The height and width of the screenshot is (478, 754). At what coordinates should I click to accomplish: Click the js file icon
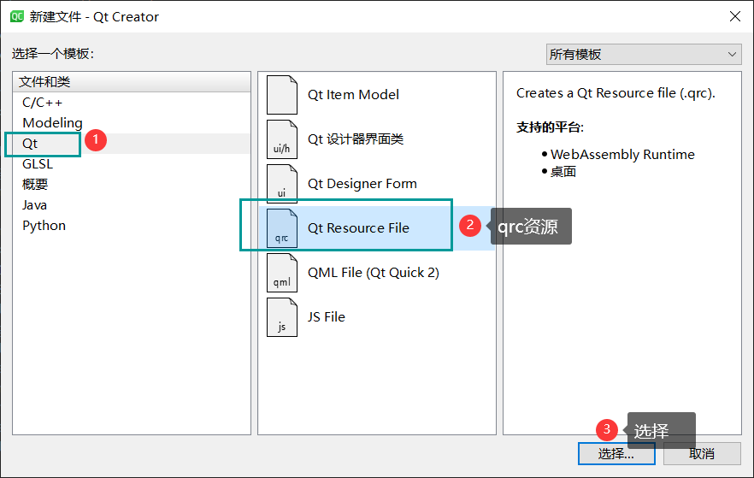click(282, 317)
